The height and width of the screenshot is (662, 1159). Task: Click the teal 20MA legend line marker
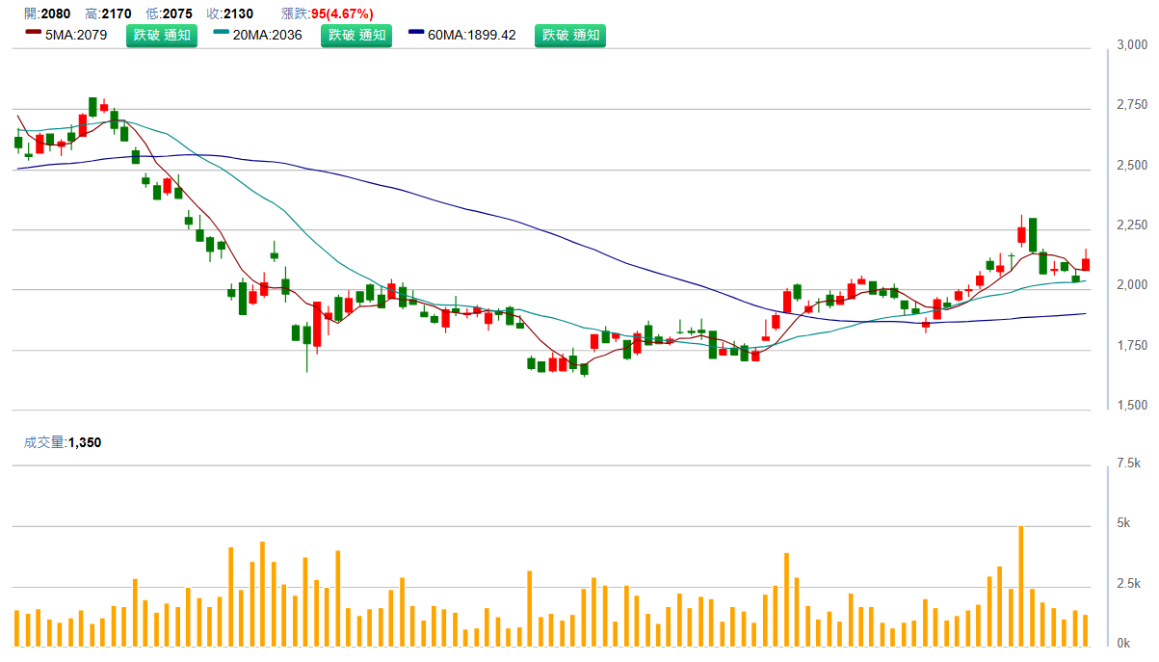pyautogui.click(x=221, y=33)
